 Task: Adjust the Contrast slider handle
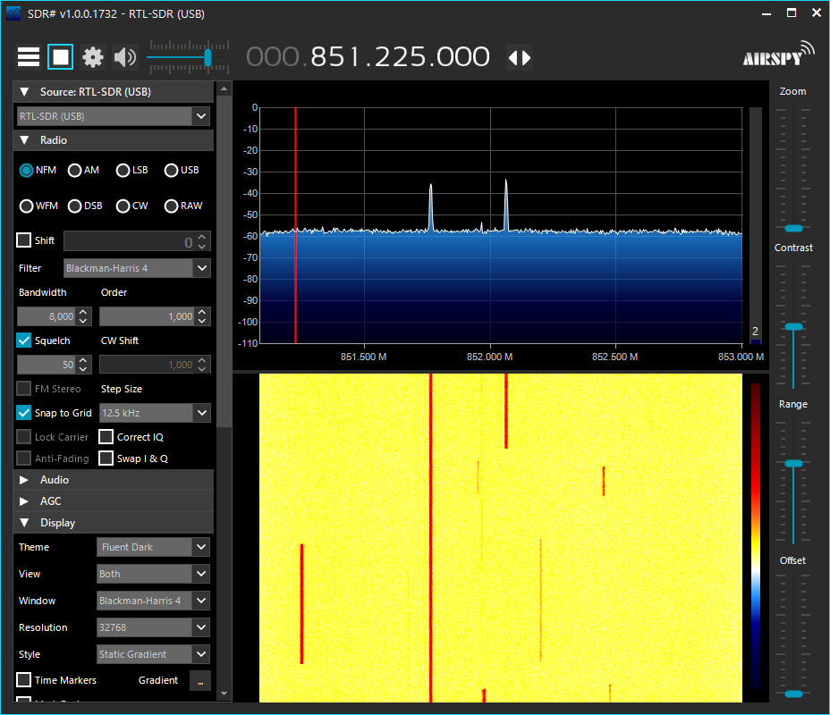(793, 326)
